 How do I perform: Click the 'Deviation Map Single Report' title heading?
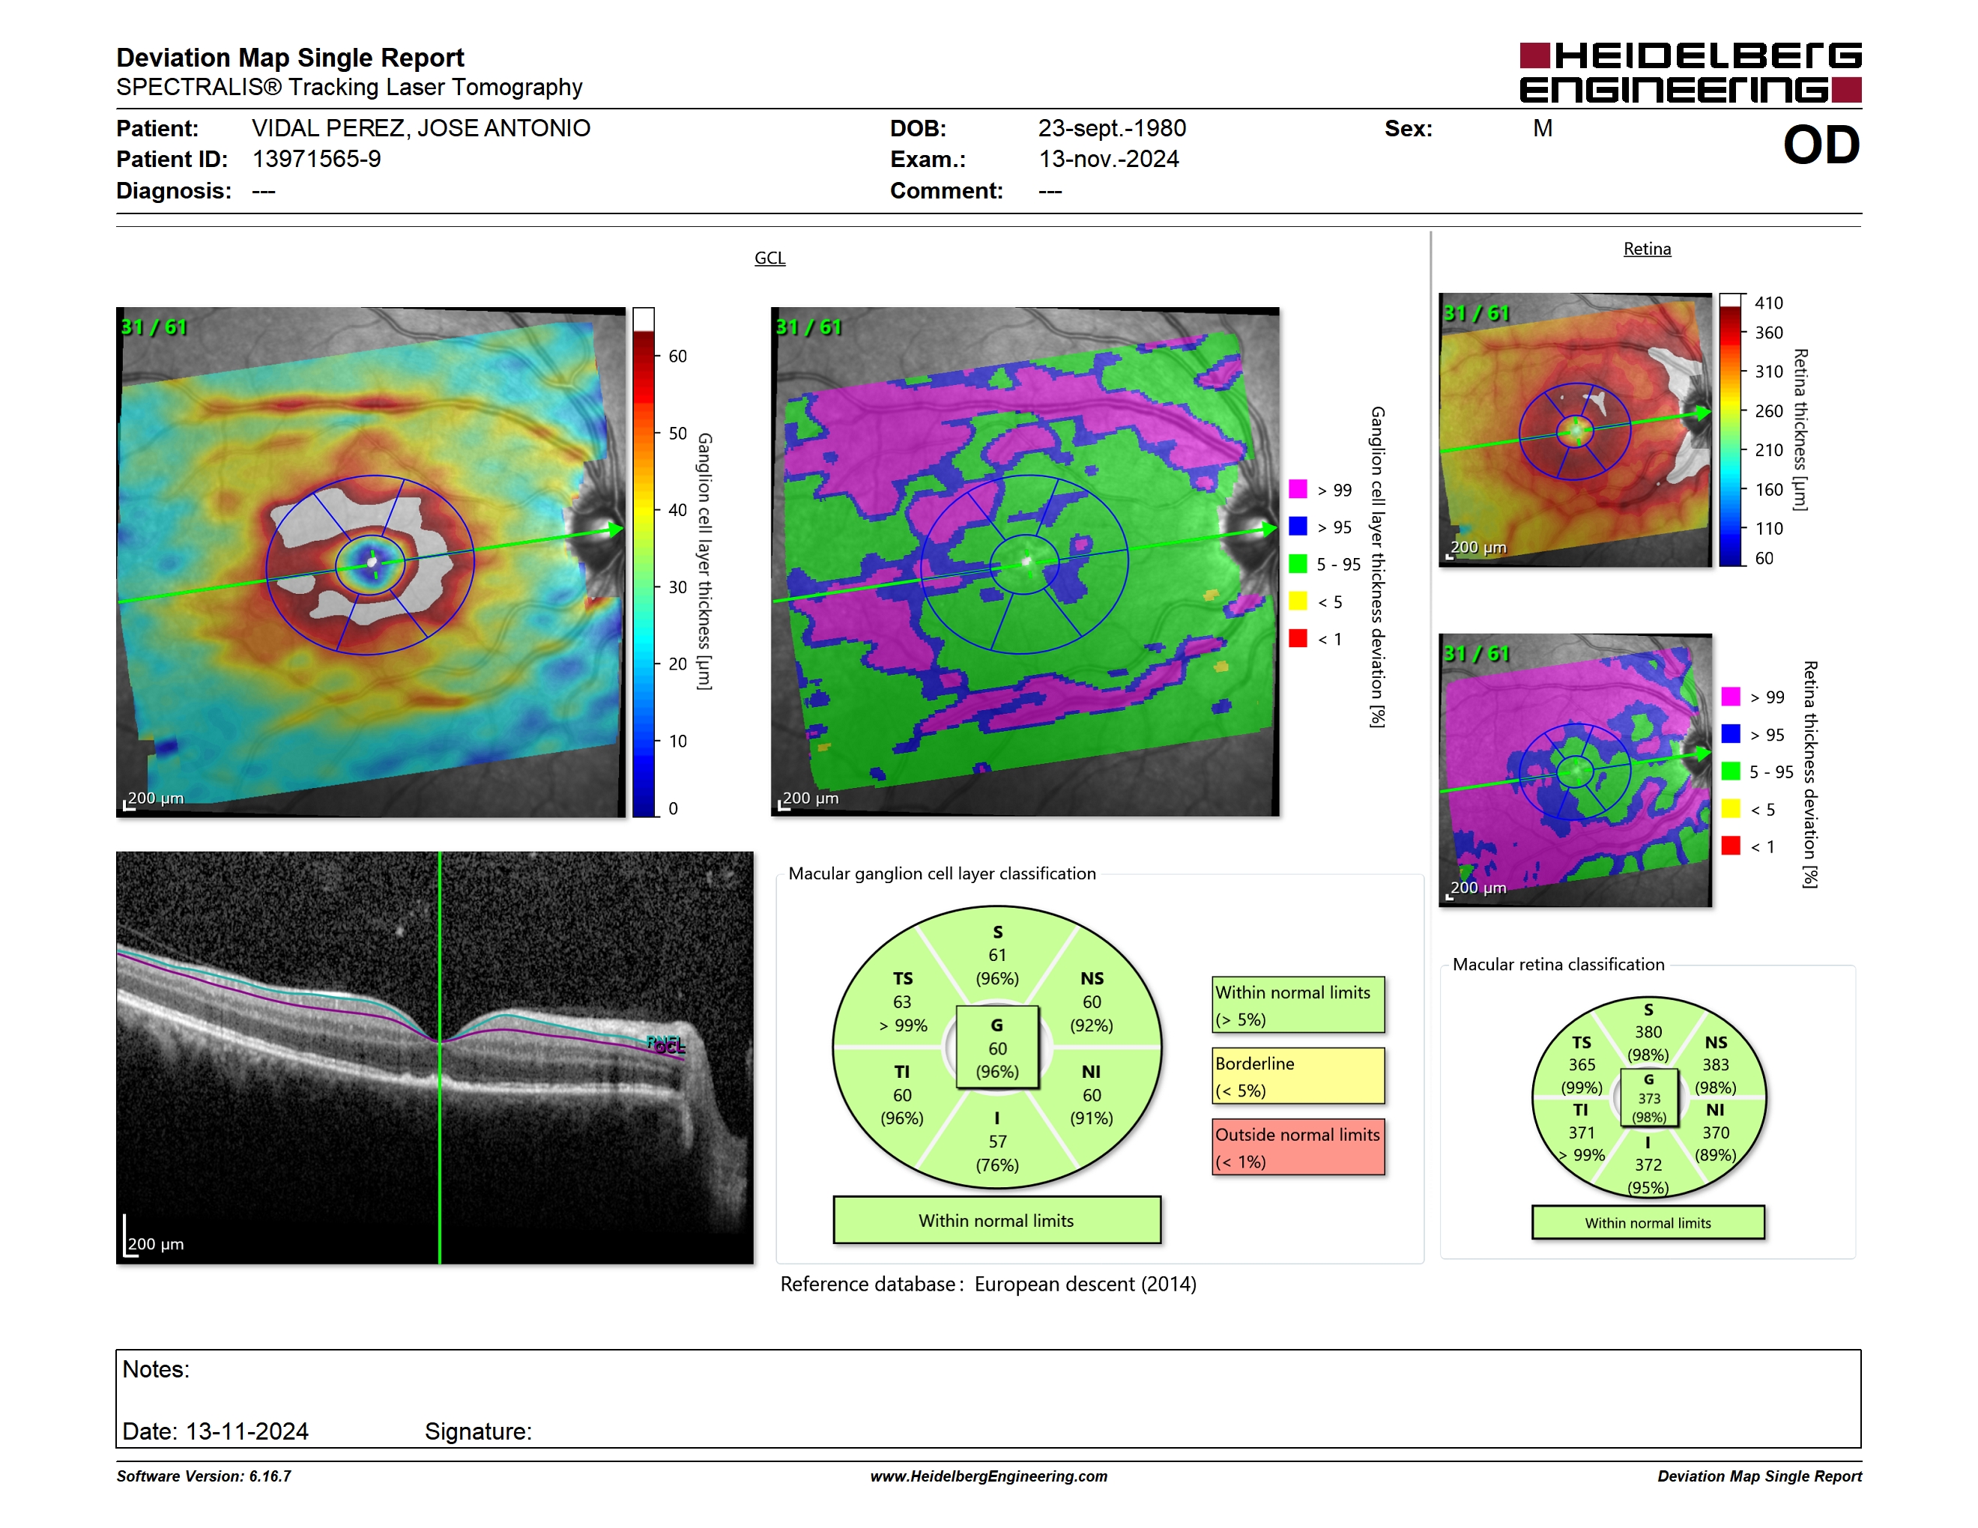coord(290,58)
